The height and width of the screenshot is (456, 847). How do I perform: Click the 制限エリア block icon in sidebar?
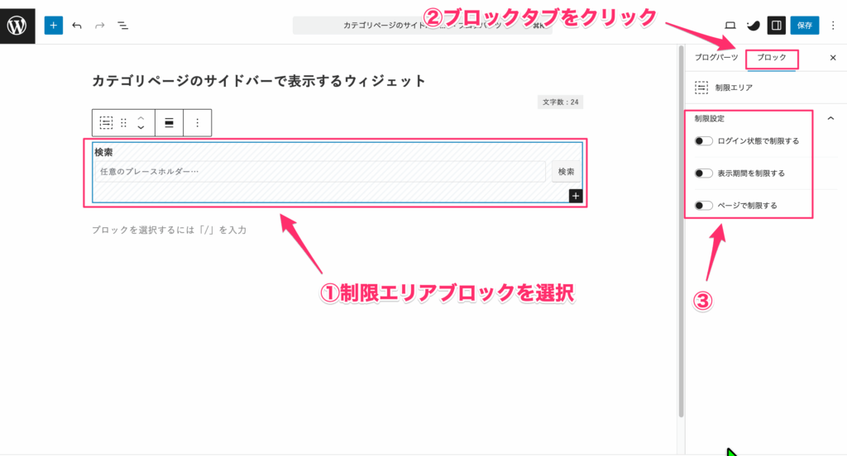(x=701, y=88)
